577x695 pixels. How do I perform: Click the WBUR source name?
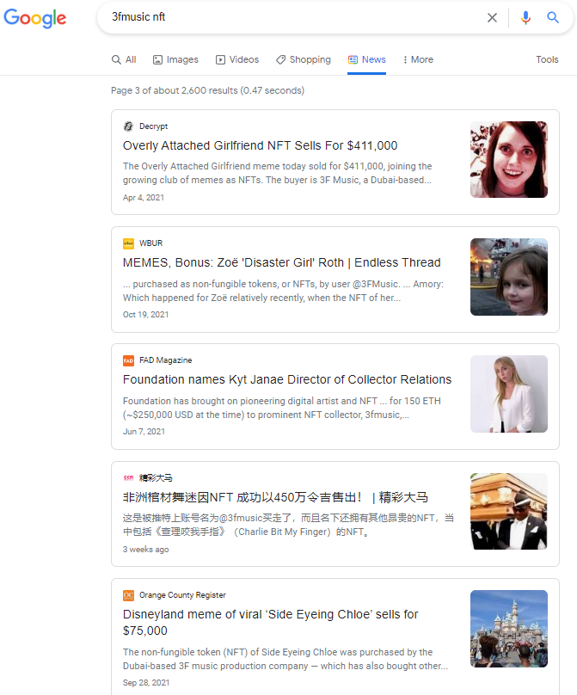[150, 243]
